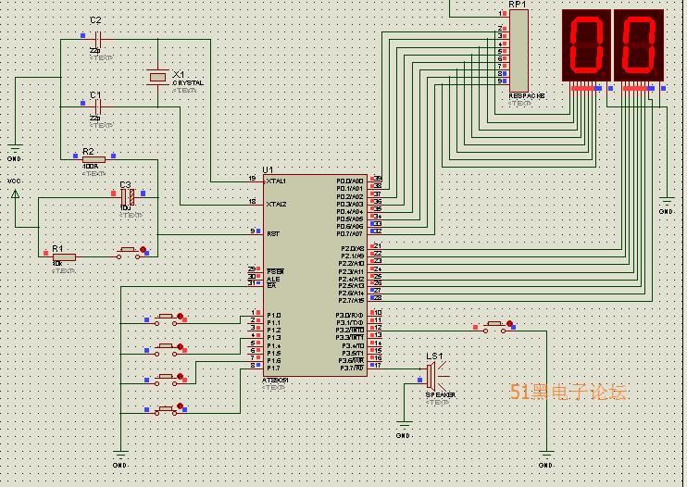The image size is (687, 487).
Task: Toggle the latch dot of the second P1 button
Action: coord(180,346)
